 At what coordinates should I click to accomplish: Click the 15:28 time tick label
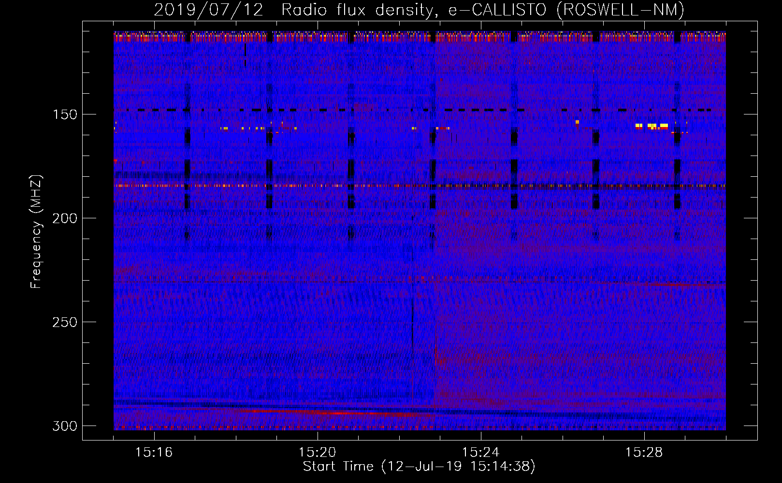(x=644, y=453)
